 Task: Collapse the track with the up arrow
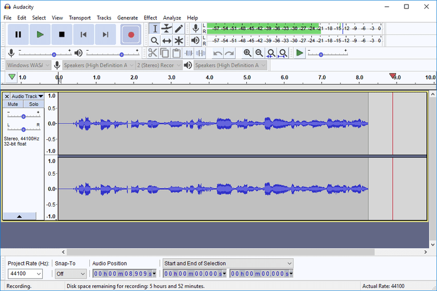tap(19, 217)
